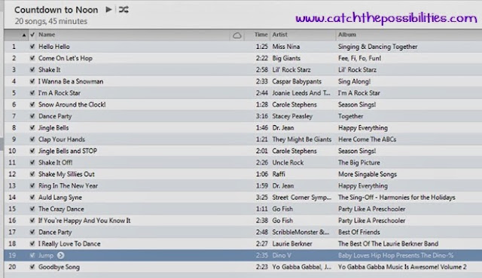The image size is (482, 278).
Task: Select the Auld Lang Syne track
Action: (60, 197)
